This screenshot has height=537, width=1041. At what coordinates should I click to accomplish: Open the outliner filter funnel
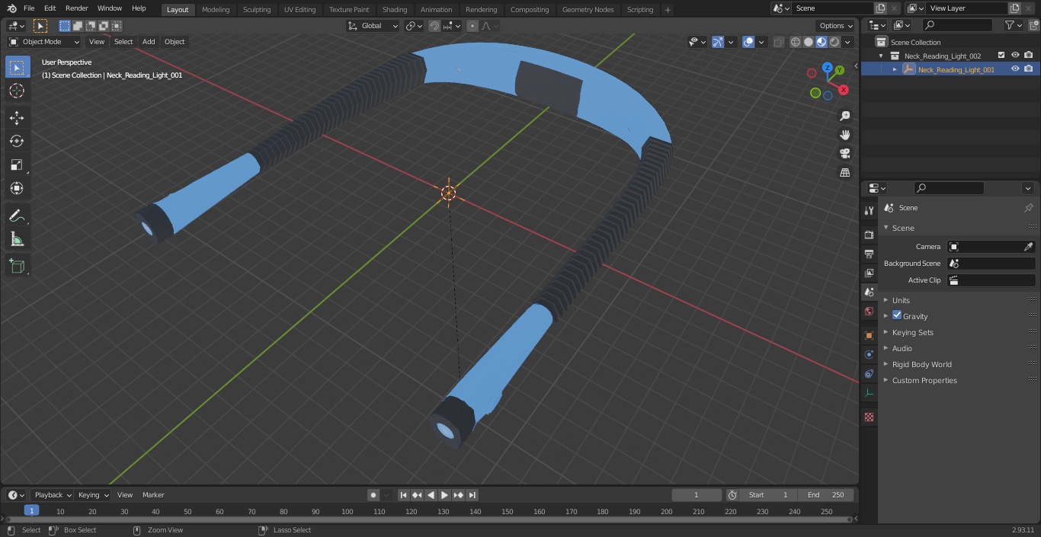pos(1010,25)
